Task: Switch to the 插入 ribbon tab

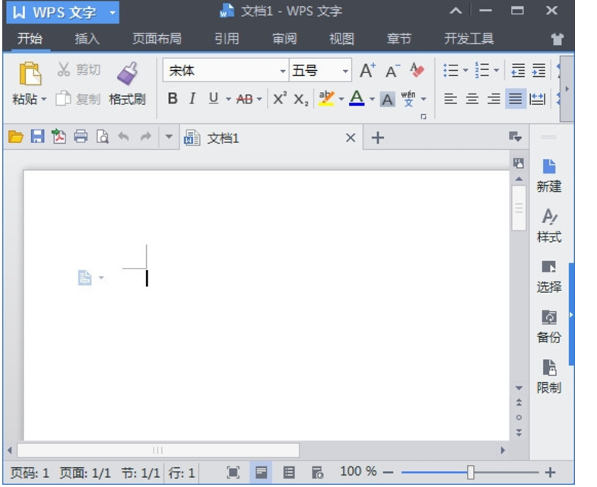Action: pos(87,39)
